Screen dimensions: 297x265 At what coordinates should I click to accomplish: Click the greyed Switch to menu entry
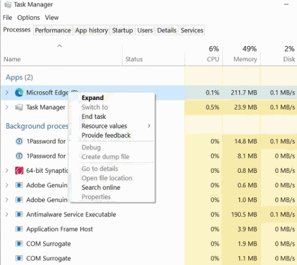tap(95, 107)
